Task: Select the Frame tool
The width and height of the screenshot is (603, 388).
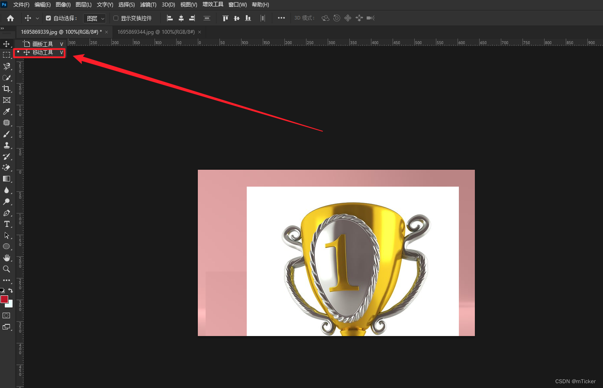Action: point(6,100)
